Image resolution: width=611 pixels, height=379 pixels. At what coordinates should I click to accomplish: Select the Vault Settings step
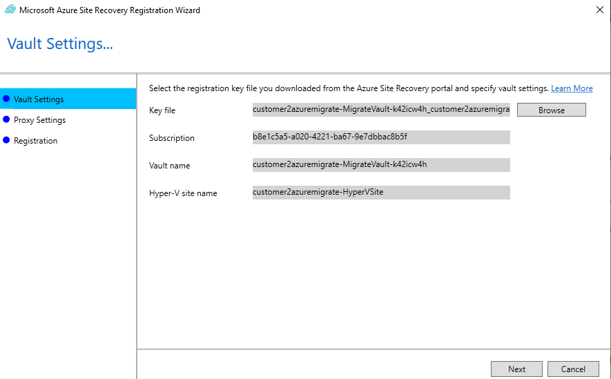(x=68, y=99)
